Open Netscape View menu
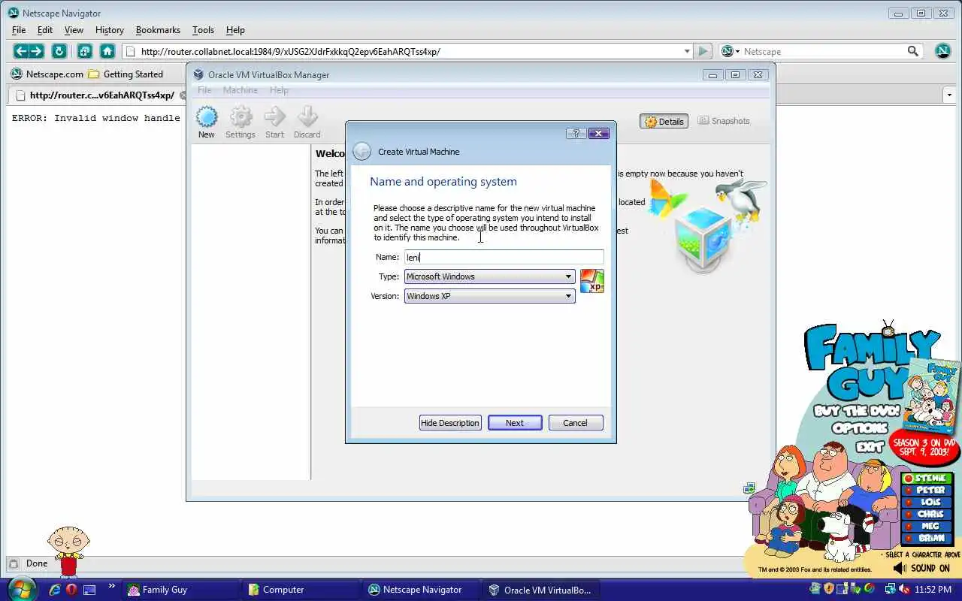 (x=74, y=30)
